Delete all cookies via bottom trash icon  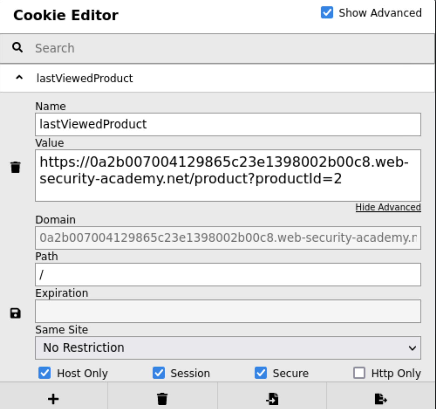pos(162,399)
